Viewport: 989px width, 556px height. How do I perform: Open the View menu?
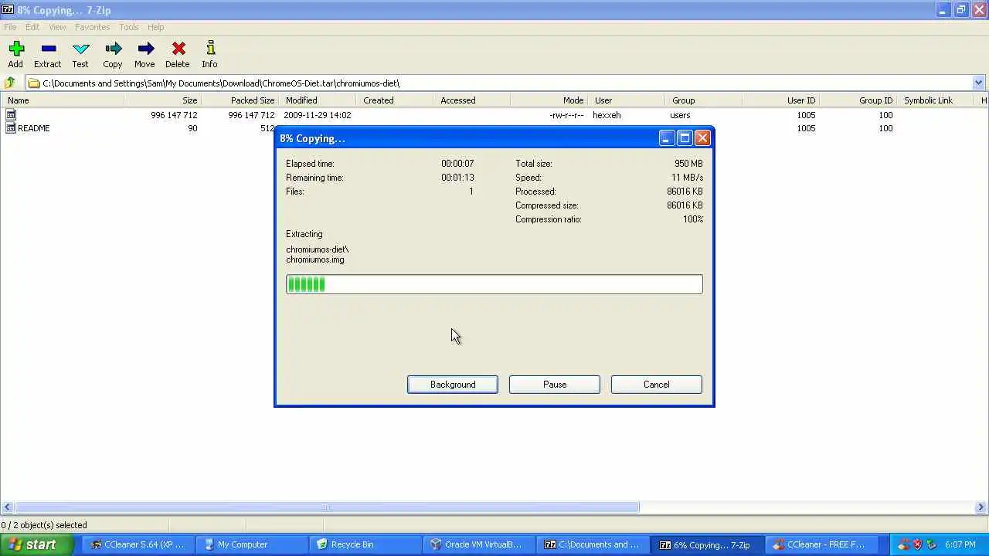click(57, 27)
